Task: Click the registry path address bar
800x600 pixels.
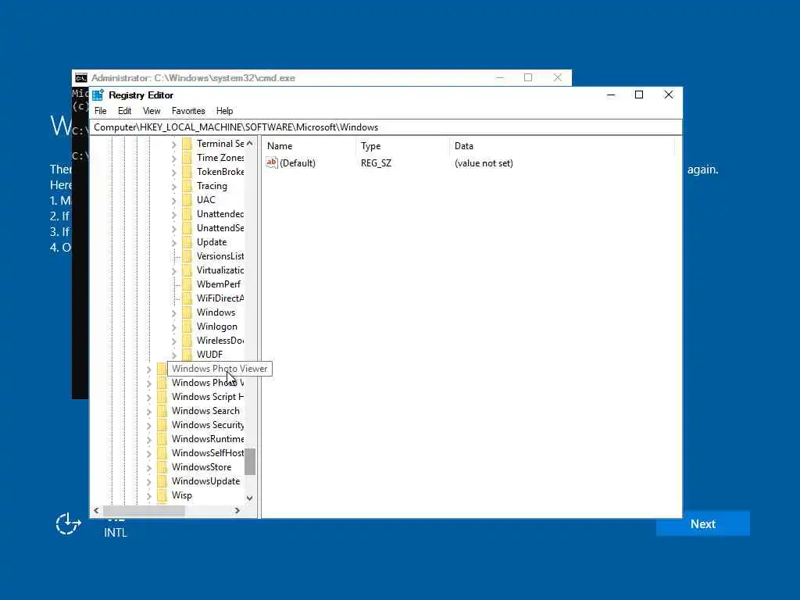Action: (x=386, y=127)
